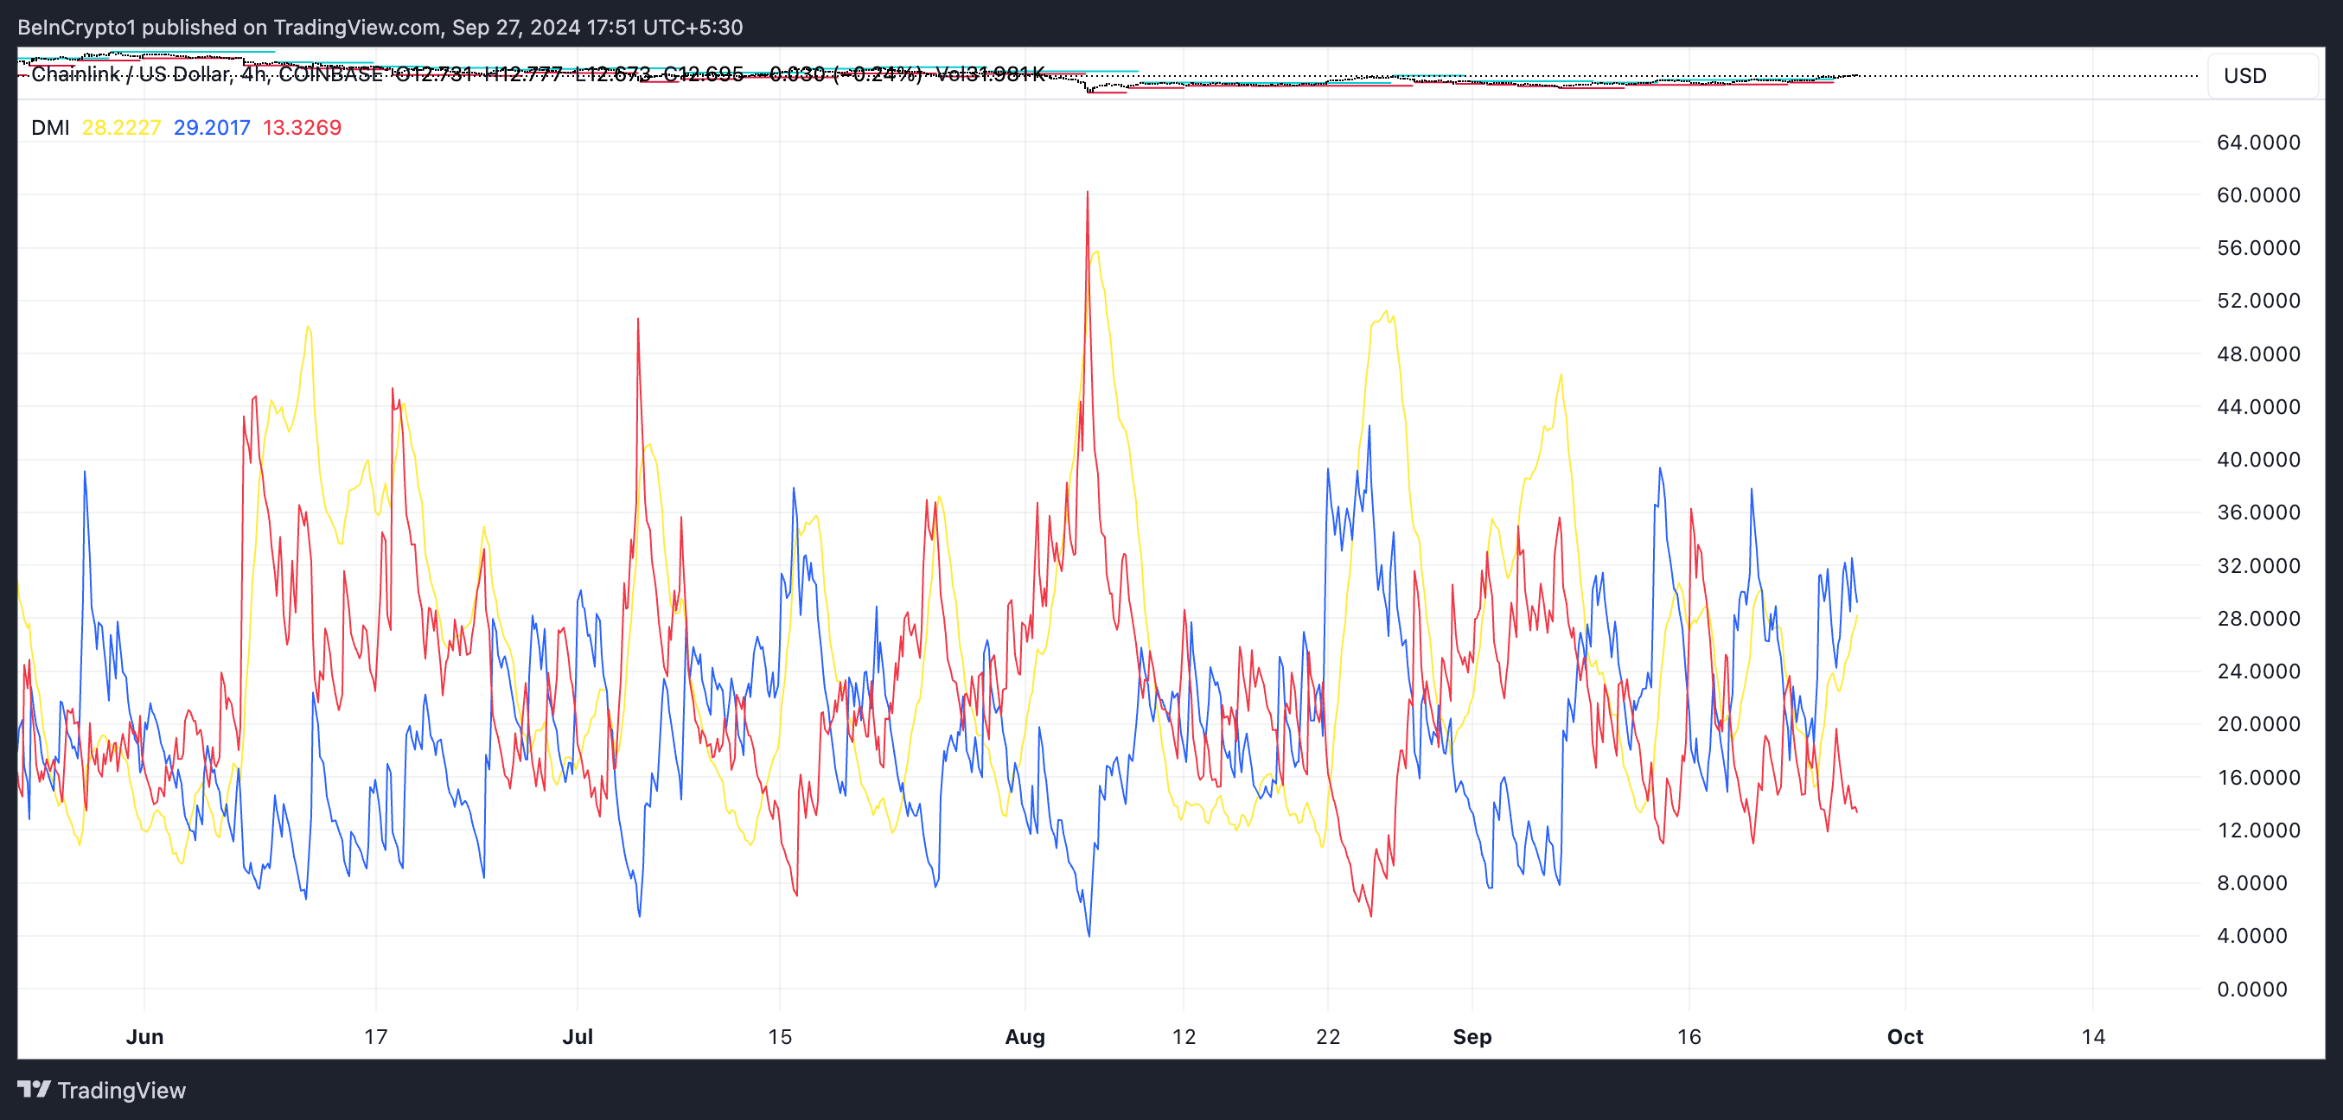
Task: Click the 32.0000 price axis label
Action: coord(2257,565)
